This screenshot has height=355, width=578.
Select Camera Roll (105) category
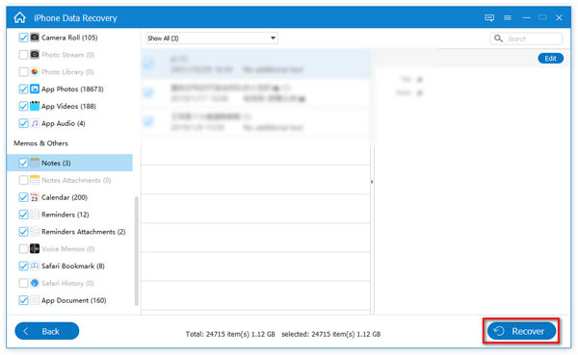69,38
